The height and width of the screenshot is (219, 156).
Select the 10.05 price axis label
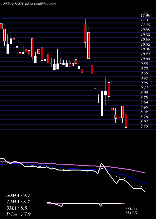(145, 59)
